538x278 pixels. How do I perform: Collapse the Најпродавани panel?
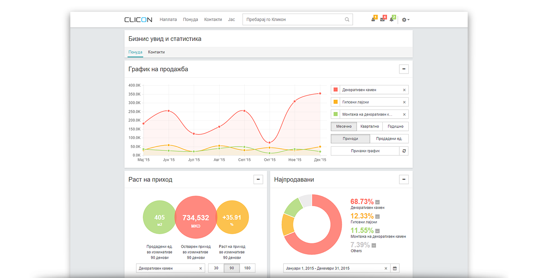(x=403, y=179)
